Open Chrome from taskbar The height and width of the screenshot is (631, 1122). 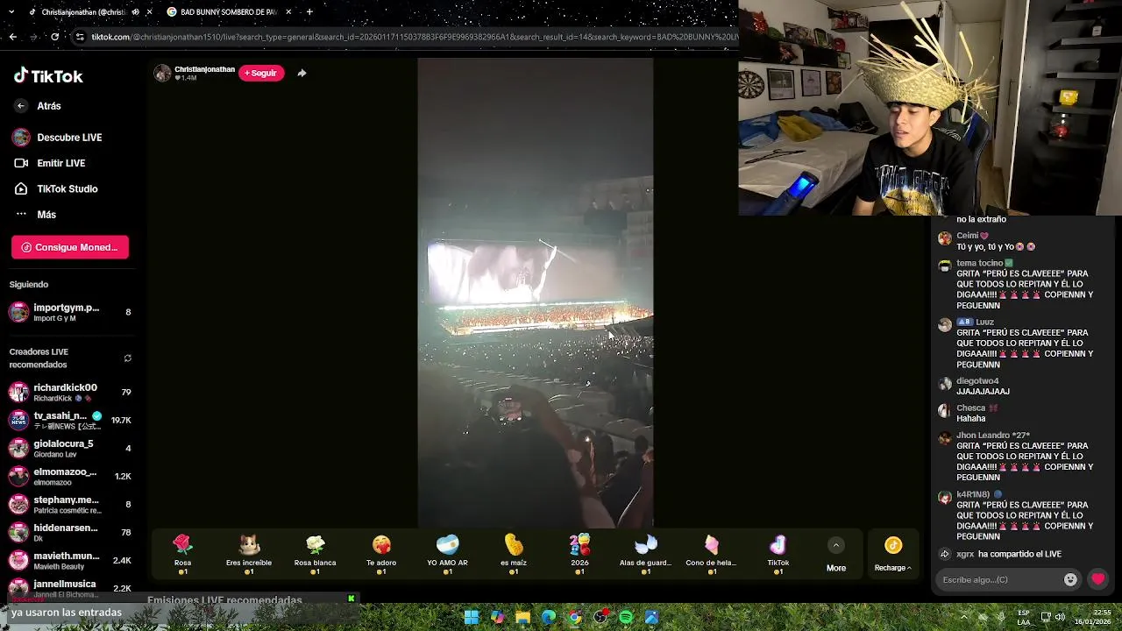pyautogui.click(x=574, y=618)
